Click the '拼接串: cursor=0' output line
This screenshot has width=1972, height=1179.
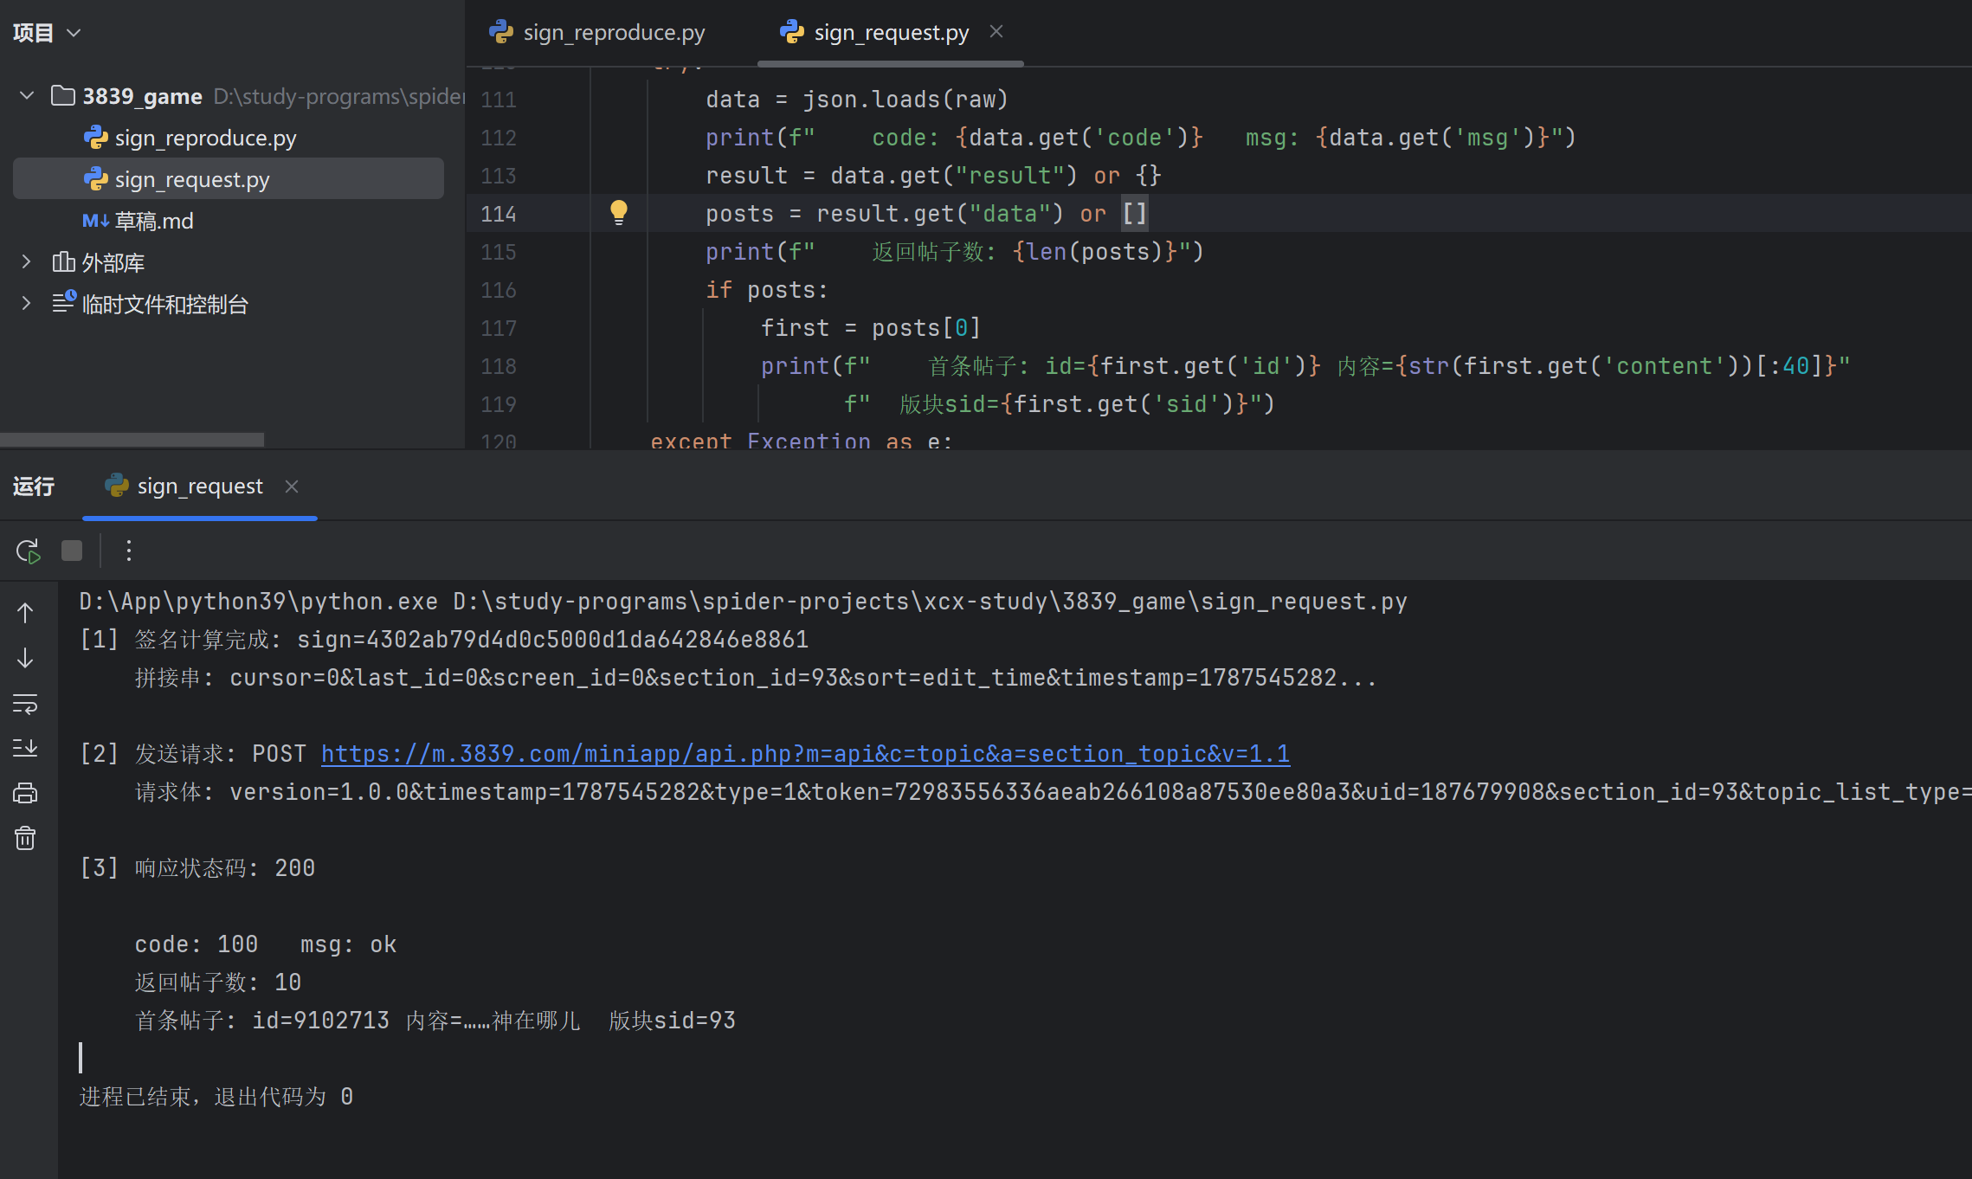[x=756, y=677]
